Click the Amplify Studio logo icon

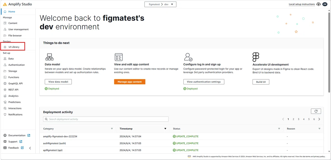(5, 4)
